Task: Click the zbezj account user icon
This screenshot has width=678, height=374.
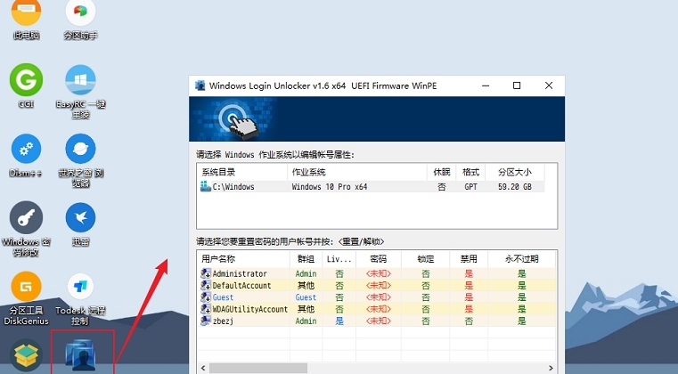Action: [206, 321]
